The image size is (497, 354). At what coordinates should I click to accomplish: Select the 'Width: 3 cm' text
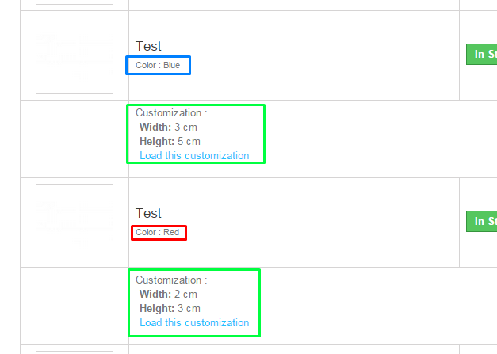point(168,127)
